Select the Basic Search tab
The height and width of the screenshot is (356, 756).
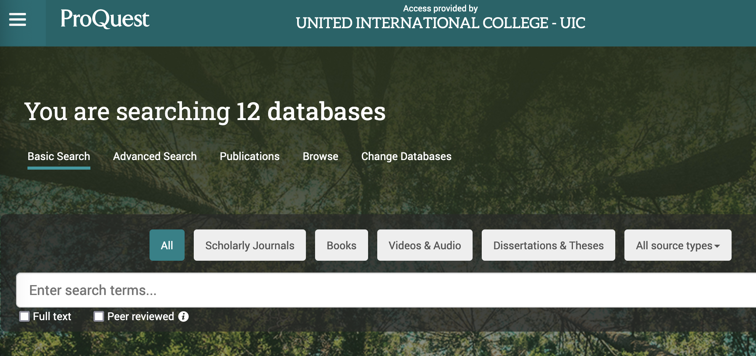59,156
